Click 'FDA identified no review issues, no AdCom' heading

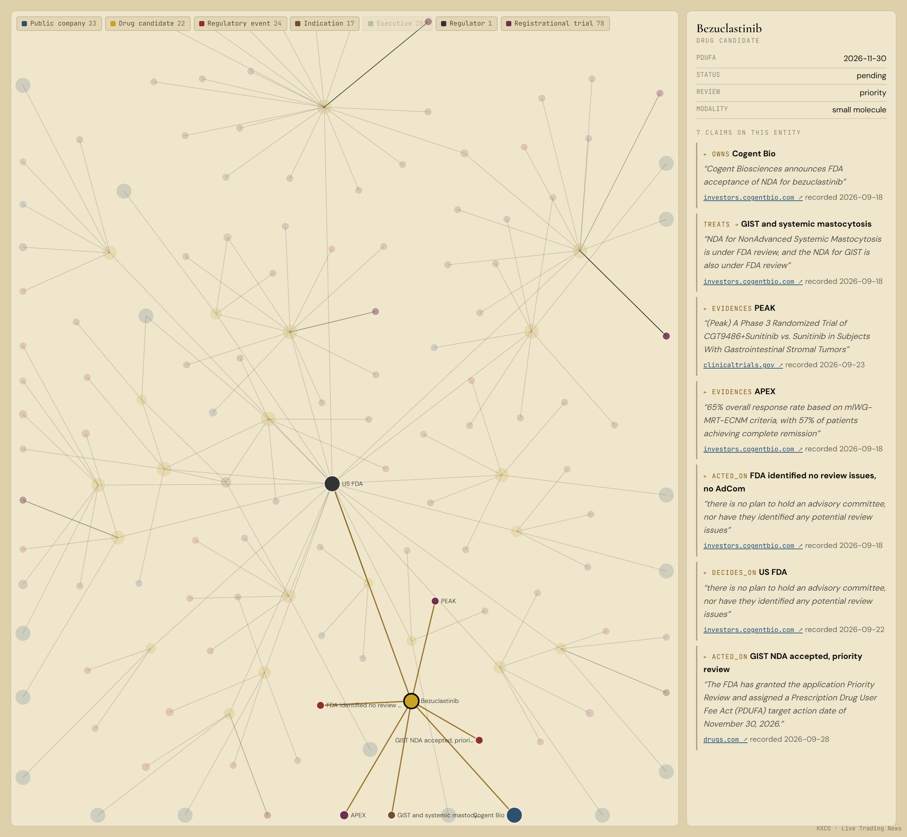tap(790, 482)
